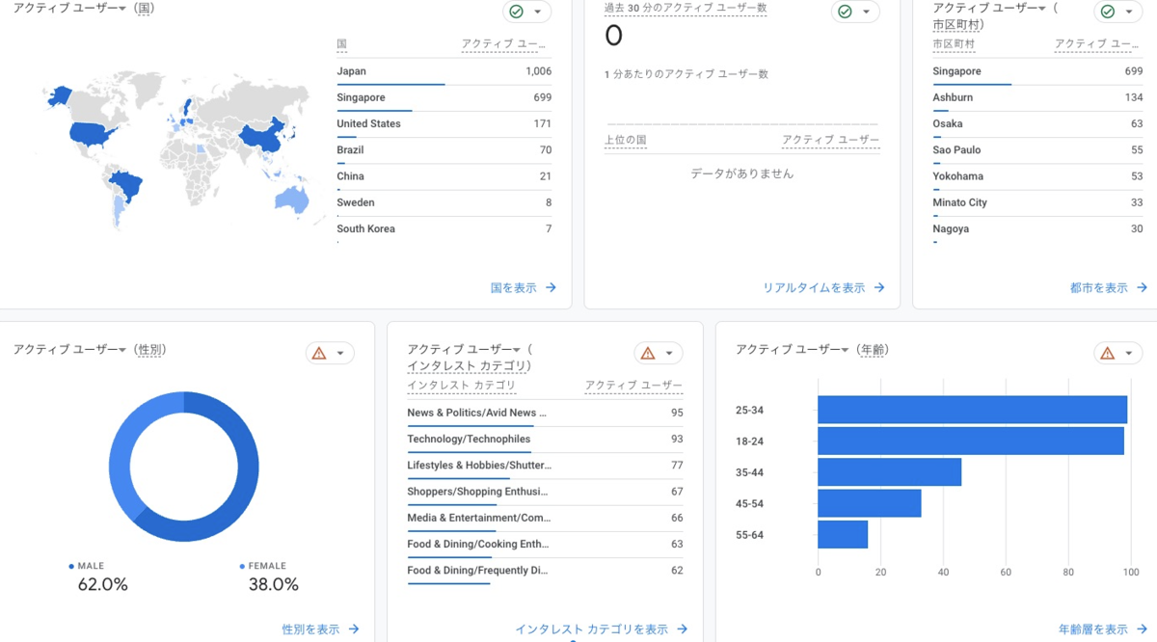Viewport: 1157px width, 642px height.
Task: Select the South Korea country row
Action: point(444,229)
